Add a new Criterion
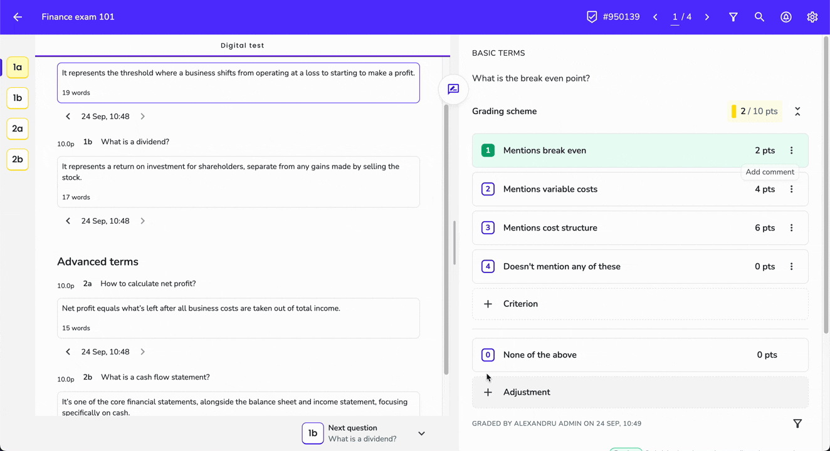The image size is (830, 451). click(640, 304)
